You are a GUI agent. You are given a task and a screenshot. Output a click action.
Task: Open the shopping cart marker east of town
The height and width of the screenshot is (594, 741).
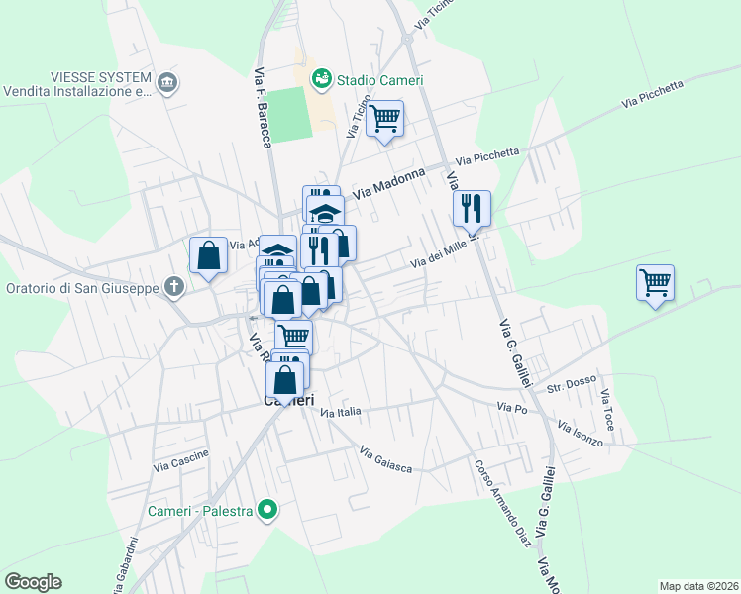tap(655, 285)
